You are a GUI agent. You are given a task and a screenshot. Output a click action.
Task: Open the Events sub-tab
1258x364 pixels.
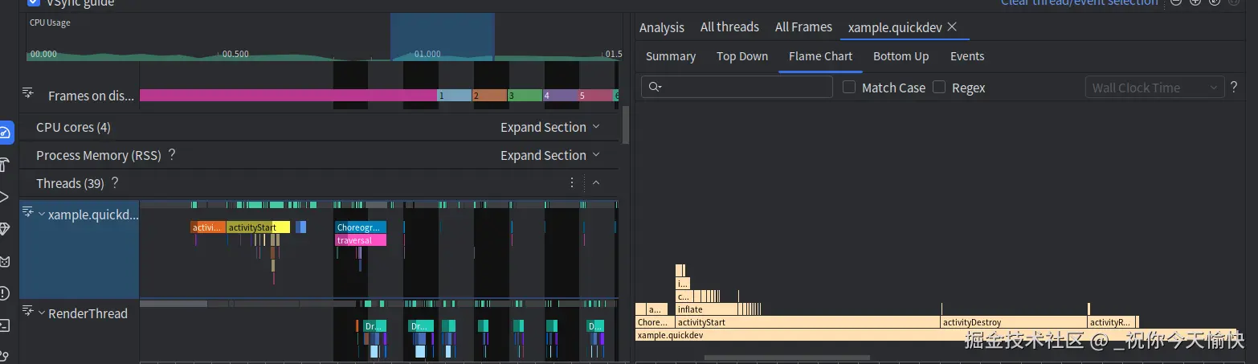coord(967,56)
